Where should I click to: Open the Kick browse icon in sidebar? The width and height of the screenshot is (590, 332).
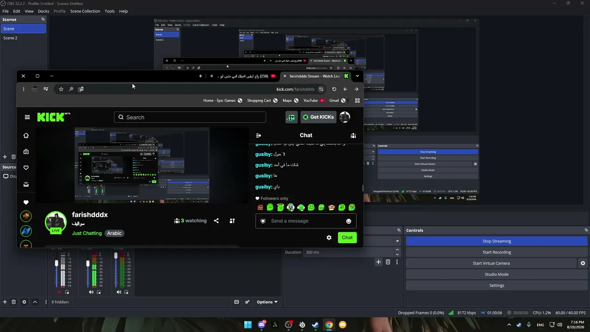pyautogui.click(x=26, y=152)
